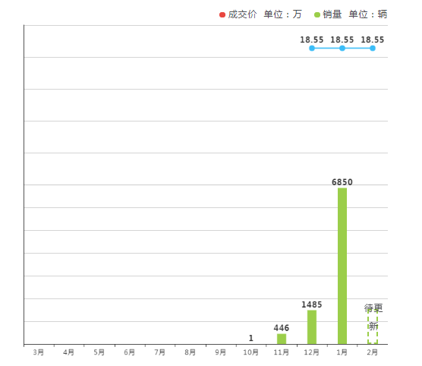
Task: Click the dashed 待更新 placeholder bar
Action: point(373,327)
